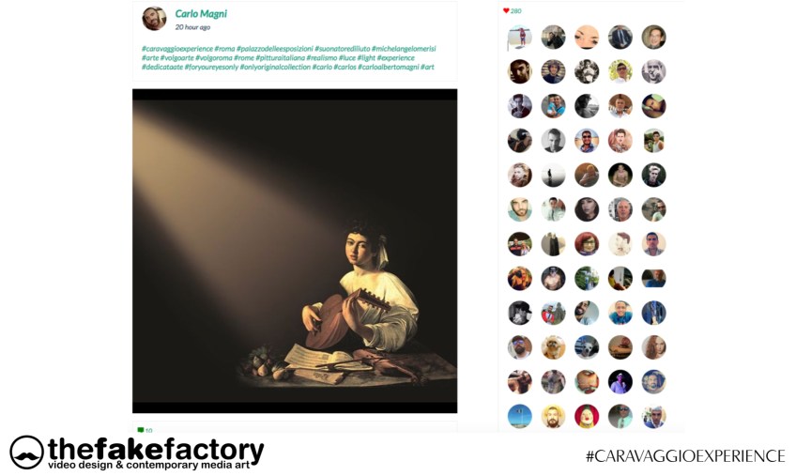Open the rubber duck avatar in bottom row
The width and height of the screenshot is (796, 476).
(587, 416)
